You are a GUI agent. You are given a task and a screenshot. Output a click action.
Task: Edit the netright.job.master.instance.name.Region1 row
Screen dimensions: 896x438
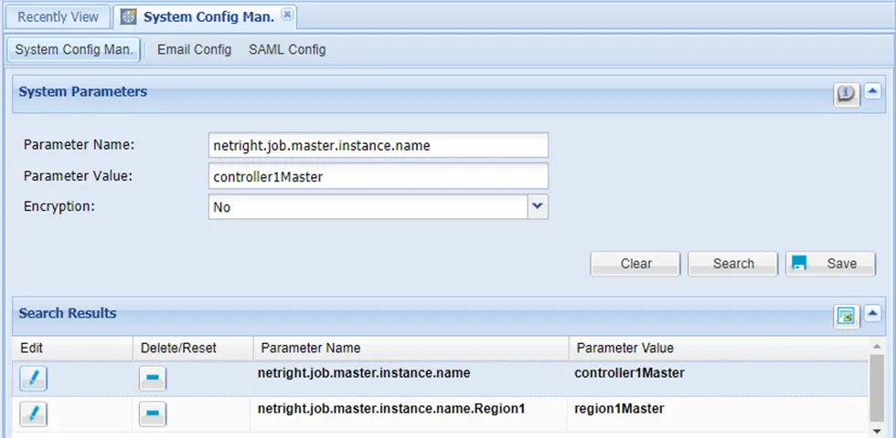[x=33, y=414]
